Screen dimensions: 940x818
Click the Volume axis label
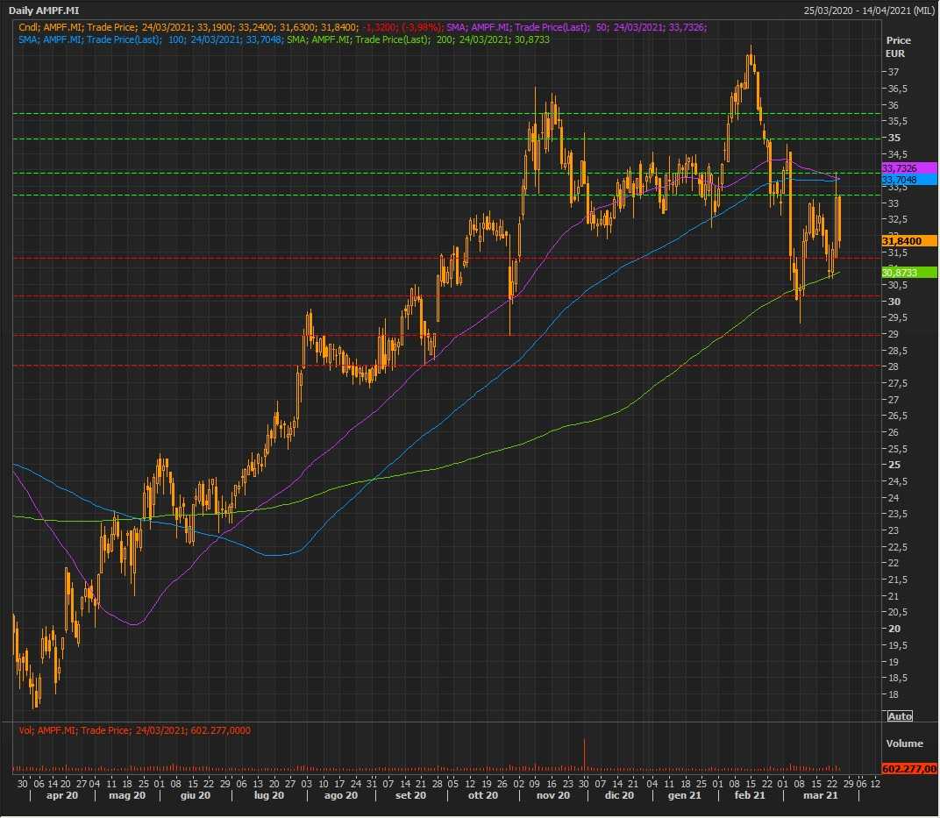click(904, 743)
